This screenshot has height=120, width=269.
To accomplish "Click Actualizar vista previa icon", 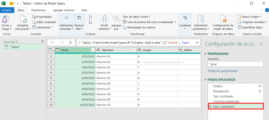I will pyautogui.click(x=23, y=19).
